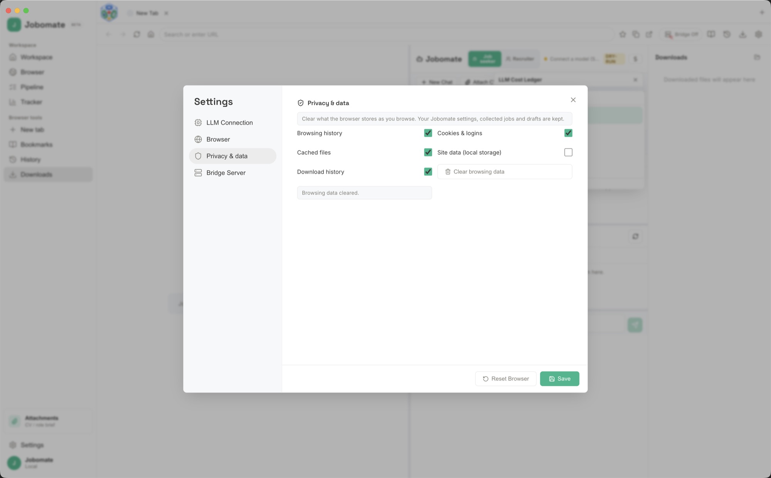Select the Job seeker mode button

(485, 59)
